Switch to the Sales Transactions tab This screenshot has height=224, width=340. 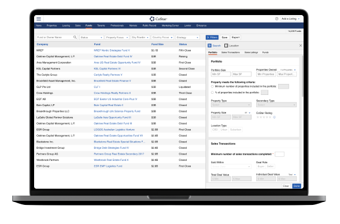coord(231,52)
